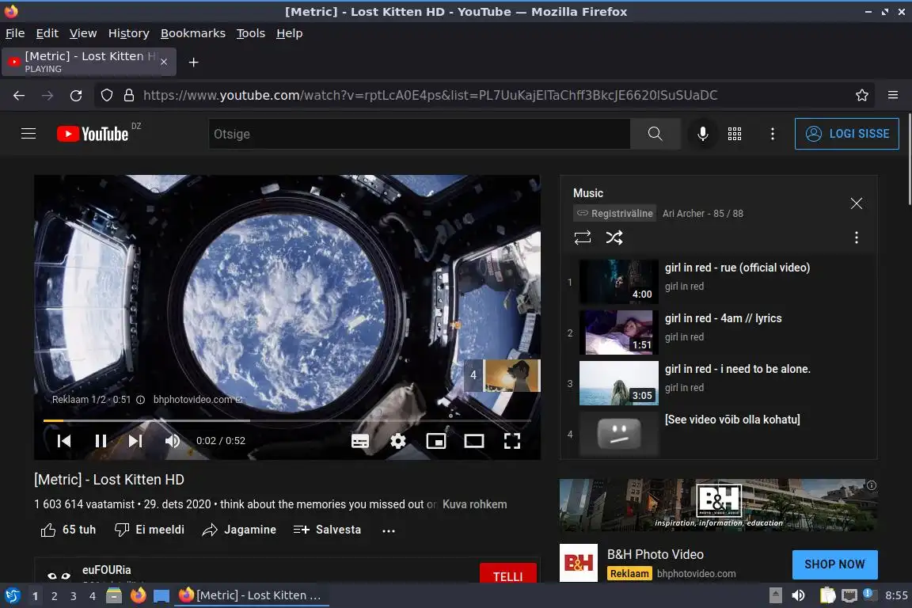Save the video with Salvesta
Image resolution: width=912 pixels, height=608 pixels.
point(328,530)
